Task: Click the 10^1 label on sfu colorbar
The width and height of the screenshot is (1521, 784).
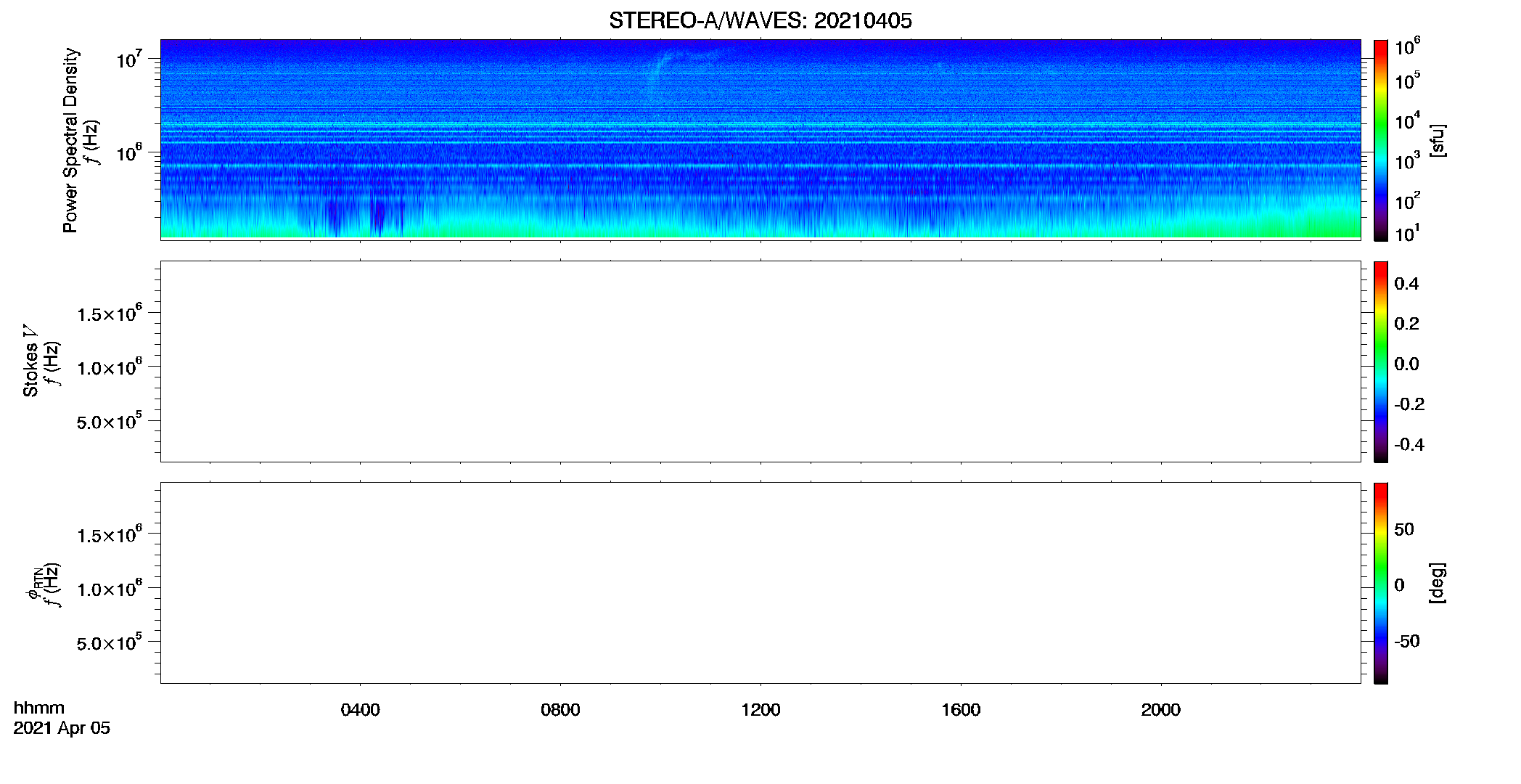Action: [x=1408, y=234]
